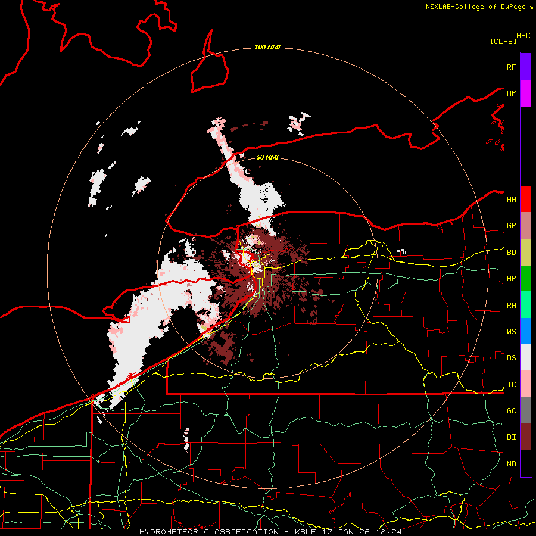Click the RF purple legend swatch
Image resolution: width=536 pixels, height=536 pixels.
pyautogui.click(x=526, y=67)
